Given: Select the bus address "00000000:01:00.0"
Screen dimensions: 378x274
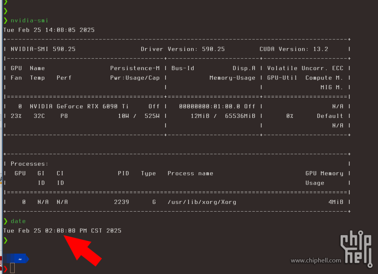Looking at the screenshot, I should [x=209, y=106].
